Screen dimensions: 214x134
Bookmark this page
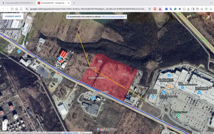pyautogui.click(x=21, y=9)
